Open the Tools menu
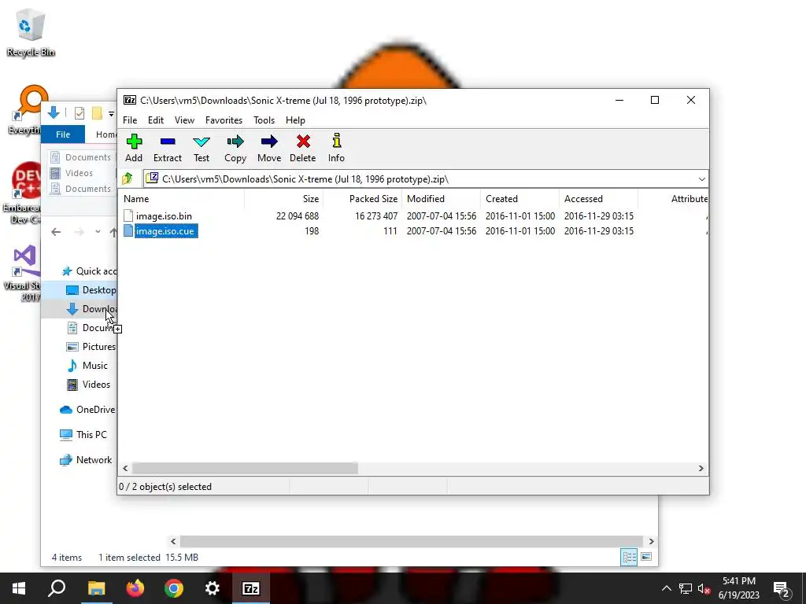Viewport: 806px width, 604px height. click(264, 120)
